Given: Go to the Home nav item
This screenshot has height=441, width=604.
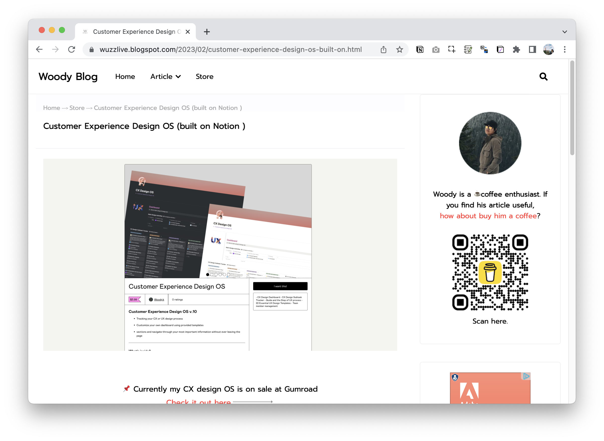Looking at the screenshot, I should [125, 77].
